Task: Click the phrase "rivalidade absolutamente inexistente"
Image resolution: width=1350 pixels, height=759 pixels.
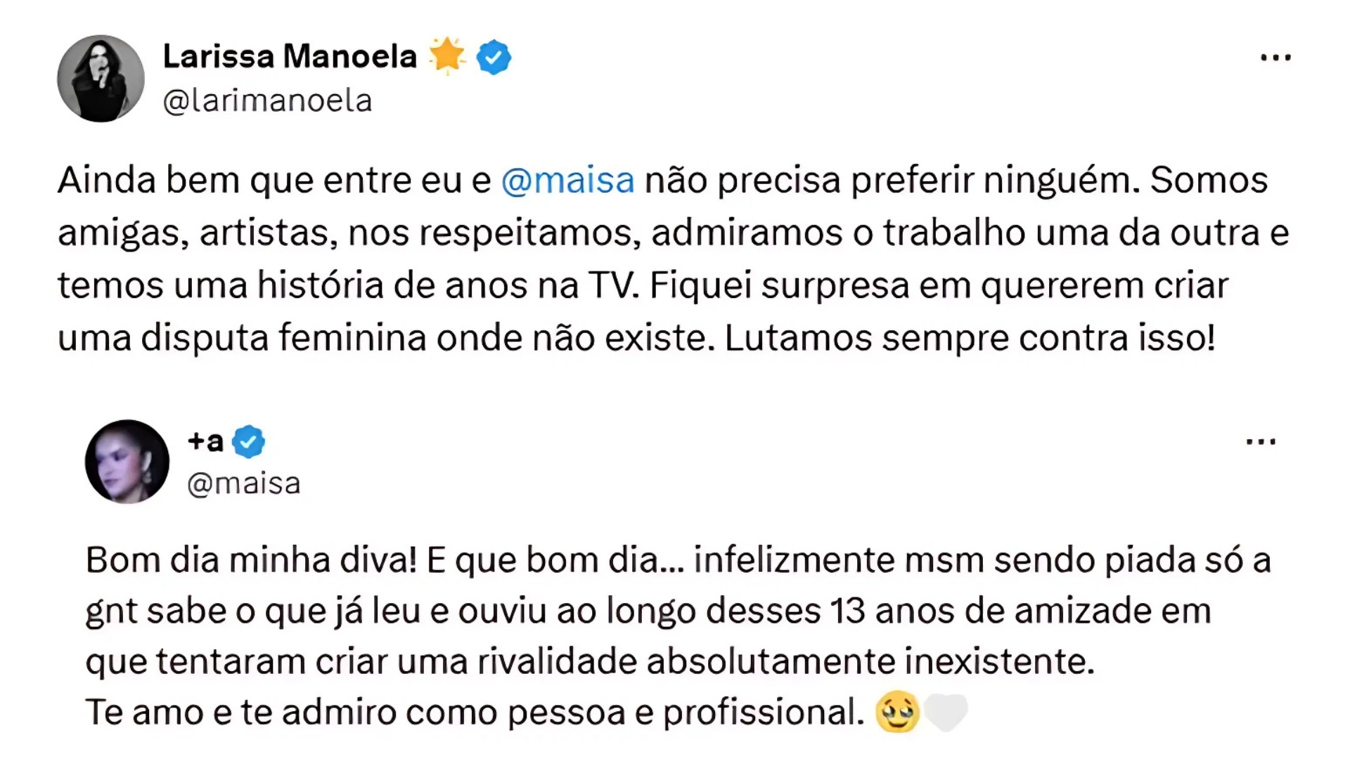Action: (x=785, y=662)
